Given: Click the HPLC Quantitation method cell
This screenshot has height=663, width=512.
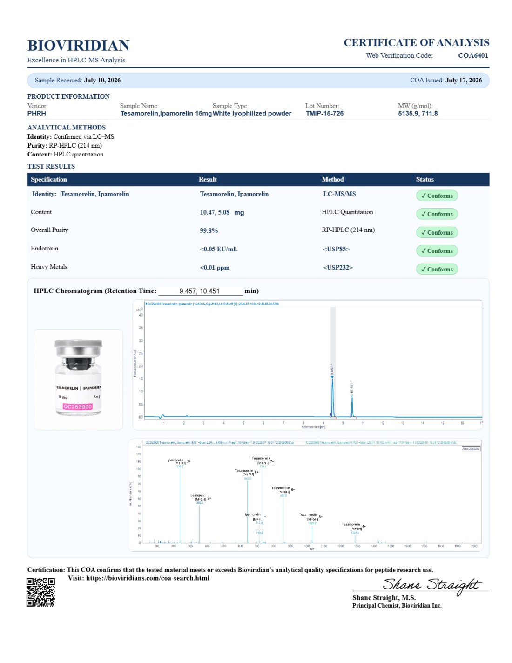Looking at the screenshot, I should [x=347, y=212].
